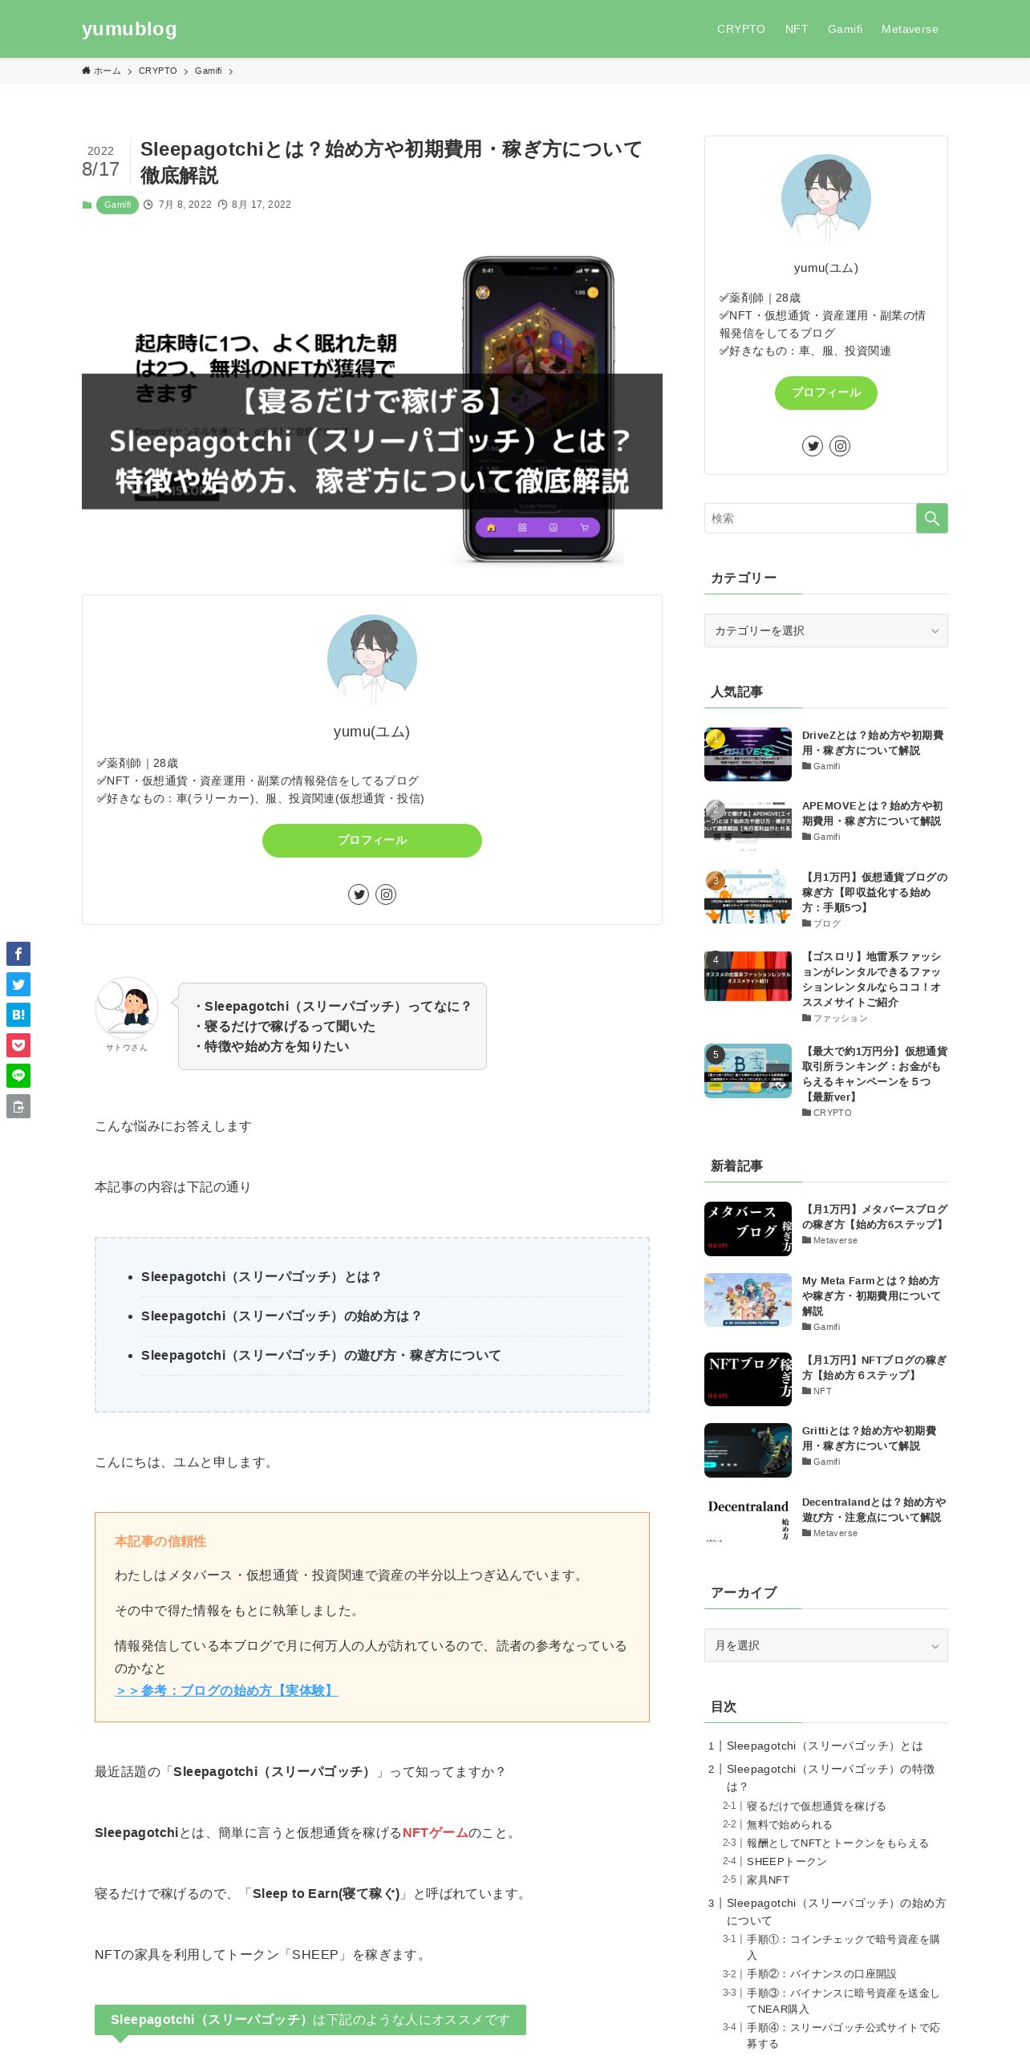The height and width of the screenshot is (2060, 1030).
Task: Click list item Sleepagotchi（スリーパゴッチ）の遊び方・稼ぎ方について
Action: [321, 1355]
